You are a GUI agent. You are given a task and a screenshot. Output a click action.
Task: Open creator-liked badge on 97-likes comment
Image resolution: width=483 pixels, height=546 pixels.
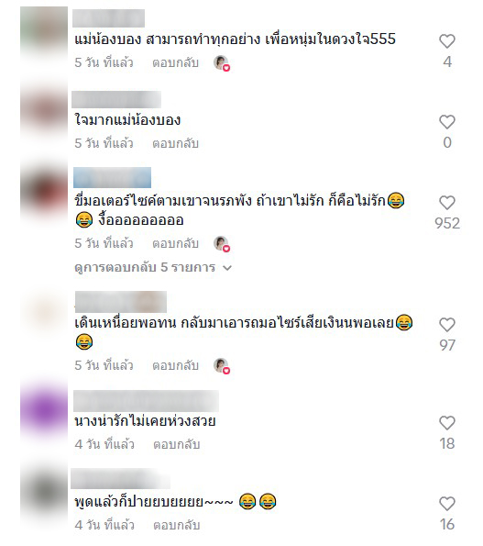222,366
